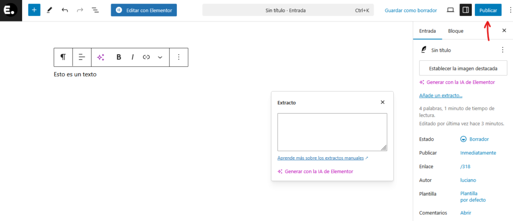Open block options three-dot menu
The height and width of the screenshot is (221, 513).
pos(179,57)
